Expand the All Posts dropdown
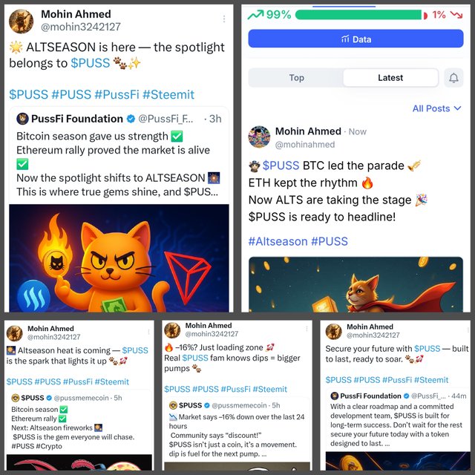Viewport: 475px width, 475px height. pos(436,108)
